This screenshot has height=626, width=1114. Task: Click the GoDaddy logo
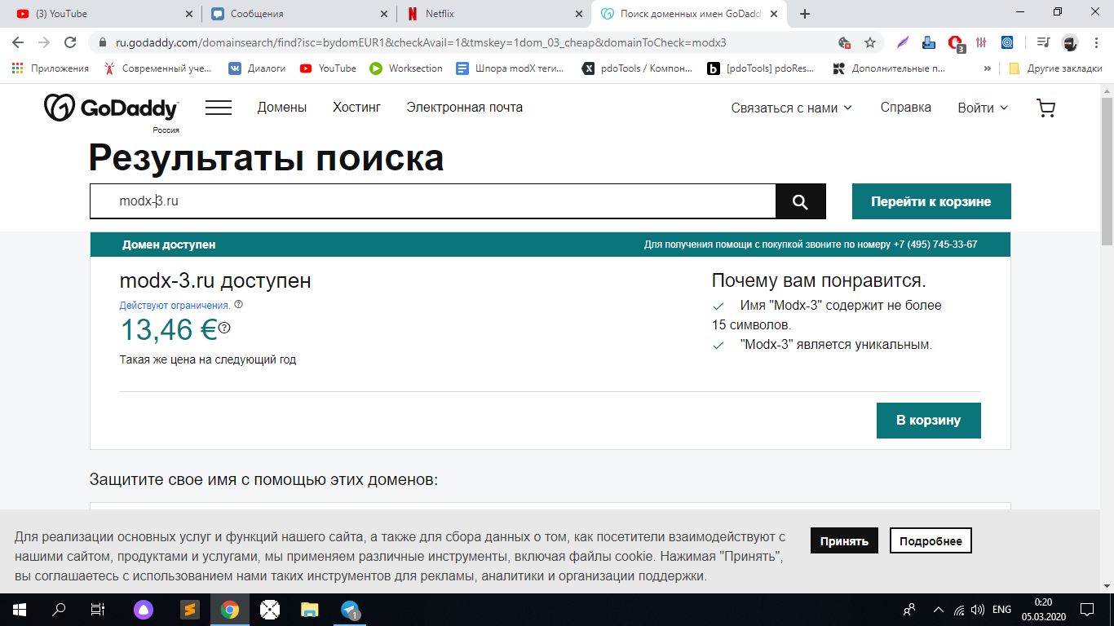point(111,108)
